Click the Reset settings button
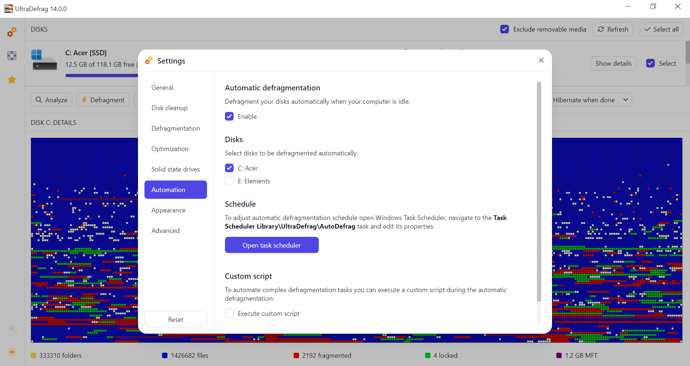Screen dimensions: 690x366 click(x=176, y=319)
